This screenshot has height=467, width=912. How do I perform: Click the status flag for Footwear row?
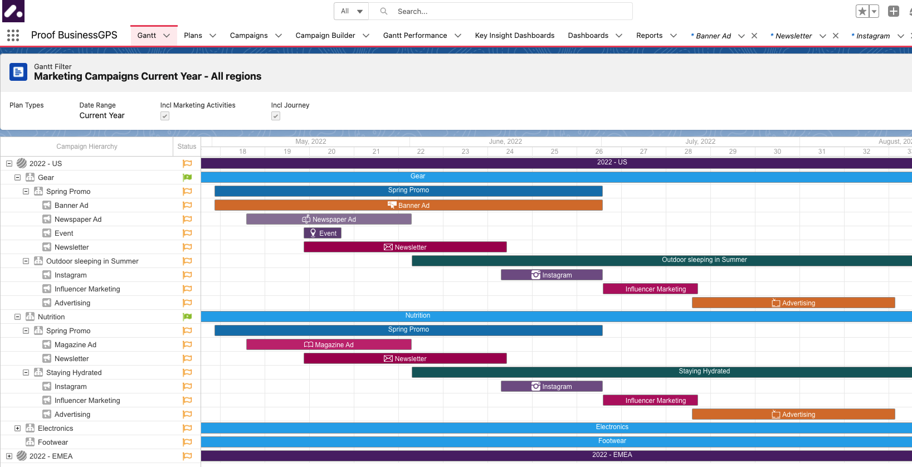click(x=187, y=442)
